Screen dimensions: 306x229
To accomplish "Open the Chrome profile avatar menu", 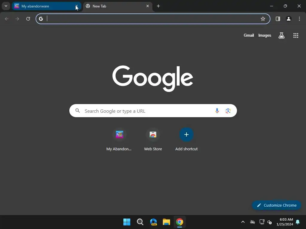I will pyautogui.click(x=289, y=19).
